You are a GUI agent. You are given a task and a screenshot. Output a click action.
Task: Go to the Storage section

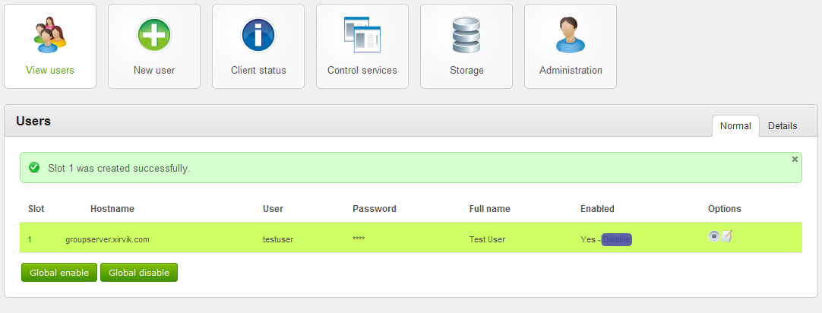[466, 46]
